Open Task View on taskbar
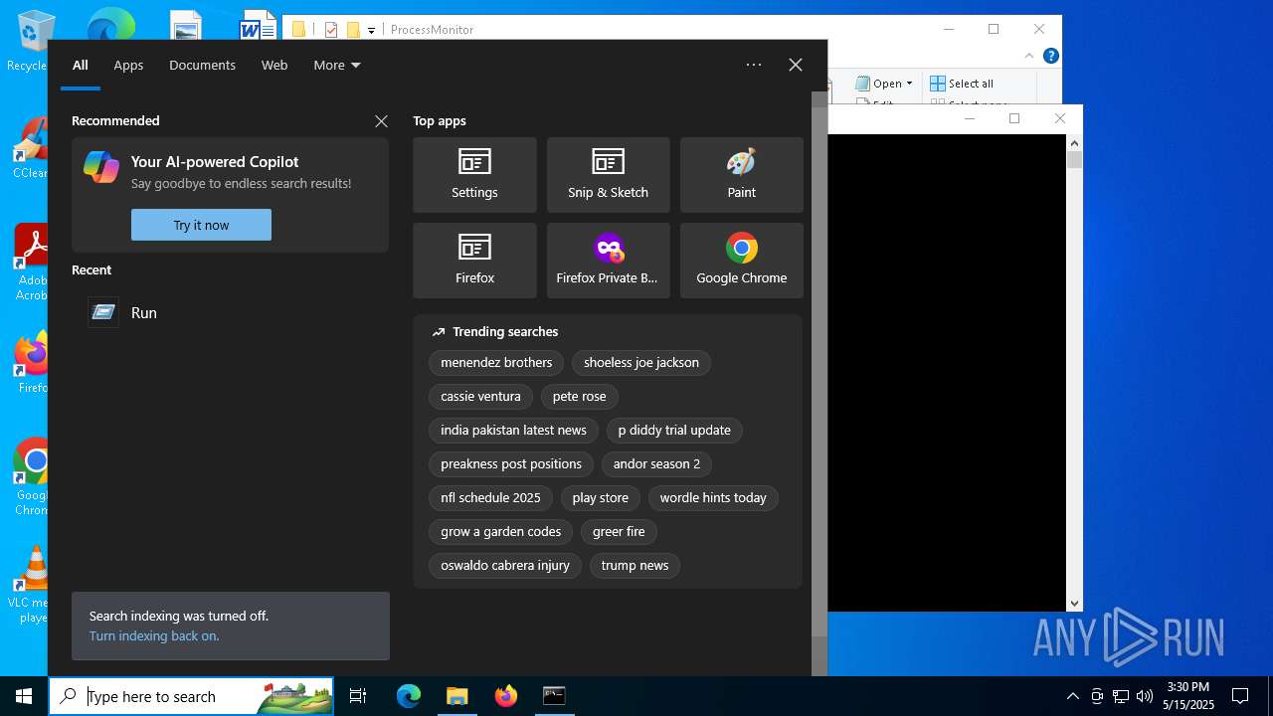The image size is (1273, 716). coord(358,696)
